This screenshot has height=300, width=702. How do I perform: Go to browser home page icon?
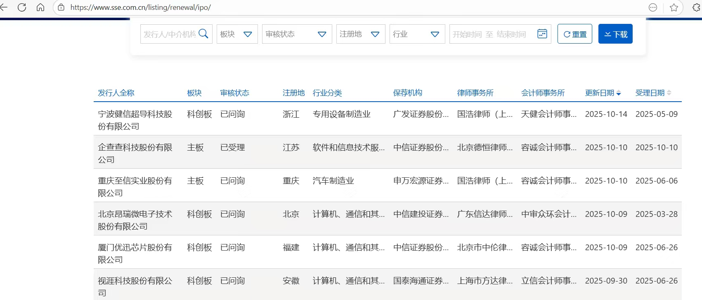coord(40,7)
